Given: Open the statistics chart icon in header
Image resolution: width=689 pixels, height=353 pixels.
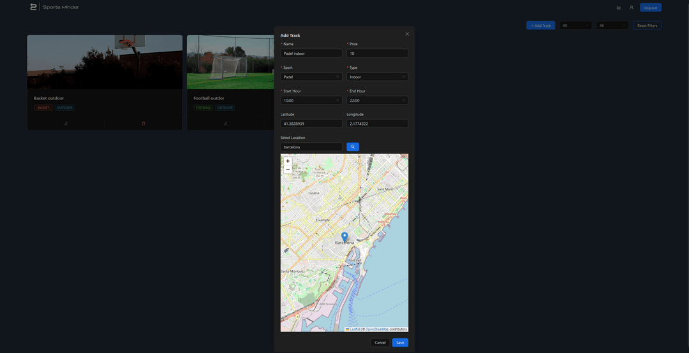Looking at the screenshot, I should pyautogui.click(x=619, y=8).
